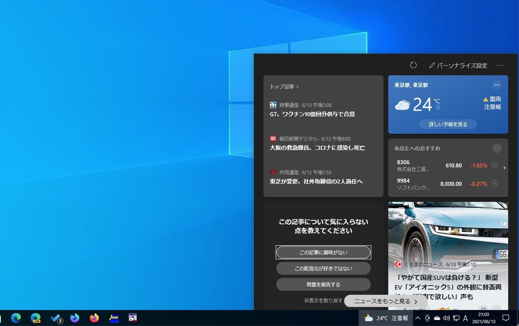The height and width of the screenshot is (326, 519).
Task: Open Firefox from the taskbar
Action: click(x=94, y=318)
